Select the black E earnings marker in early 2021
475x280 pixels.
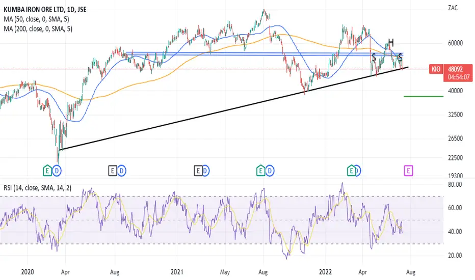click(198, 171)
